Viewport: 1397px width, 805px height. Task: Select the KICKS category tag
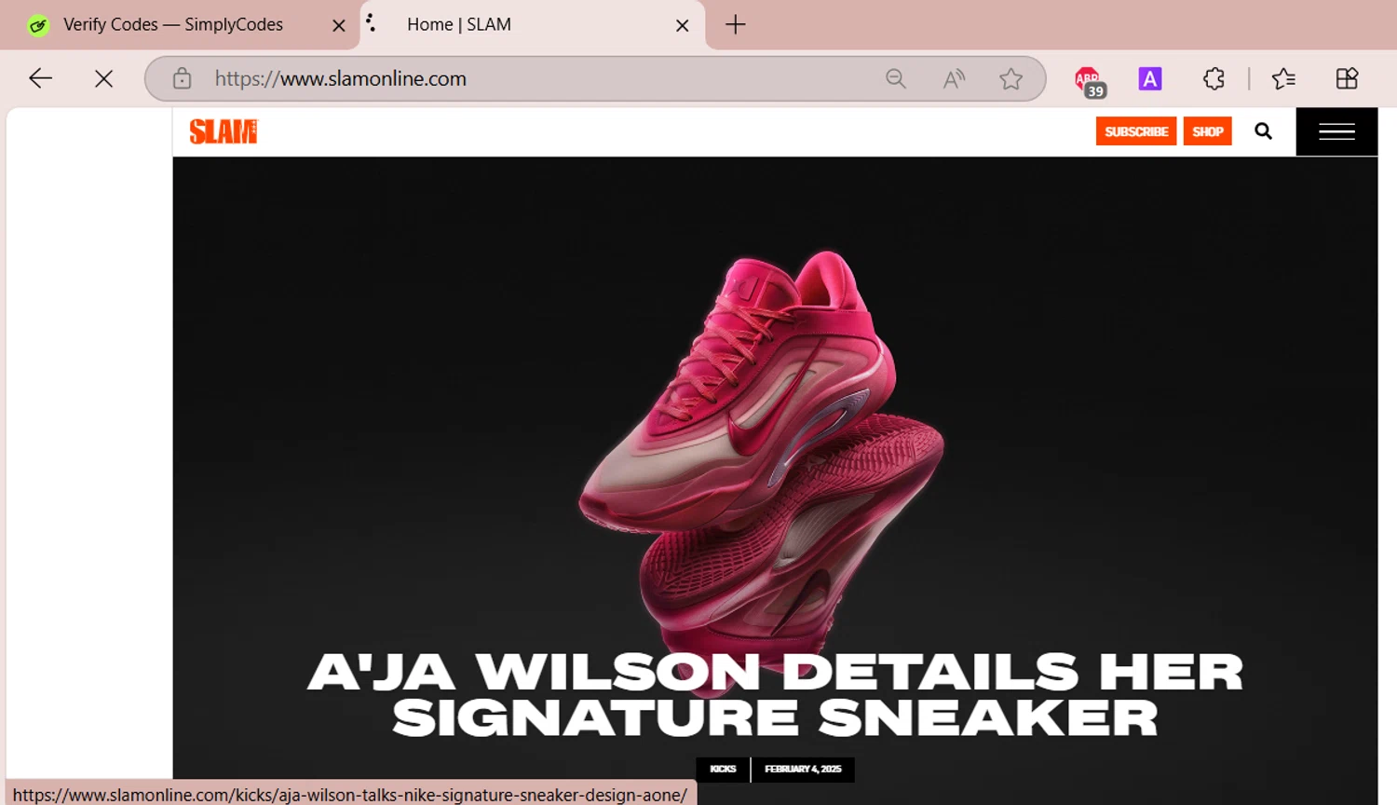point(723,769)
